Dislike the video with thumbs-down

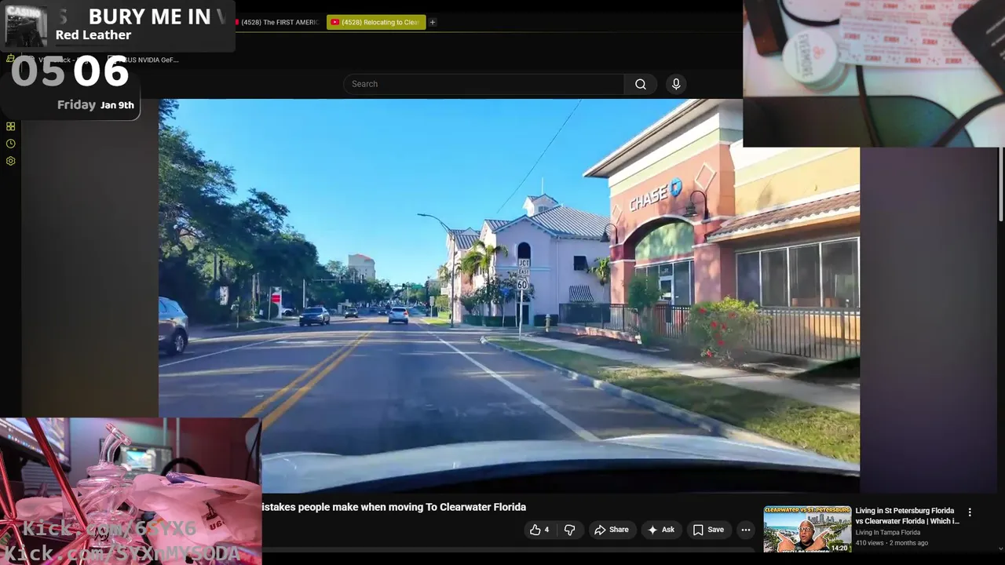pyautogui.click(x=570, y=530)
